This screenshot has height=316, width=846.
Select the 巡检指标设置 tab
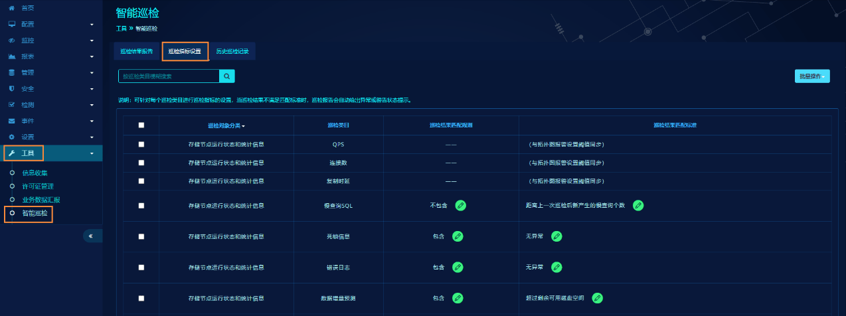pyautogui.click(x=185, y=51)
